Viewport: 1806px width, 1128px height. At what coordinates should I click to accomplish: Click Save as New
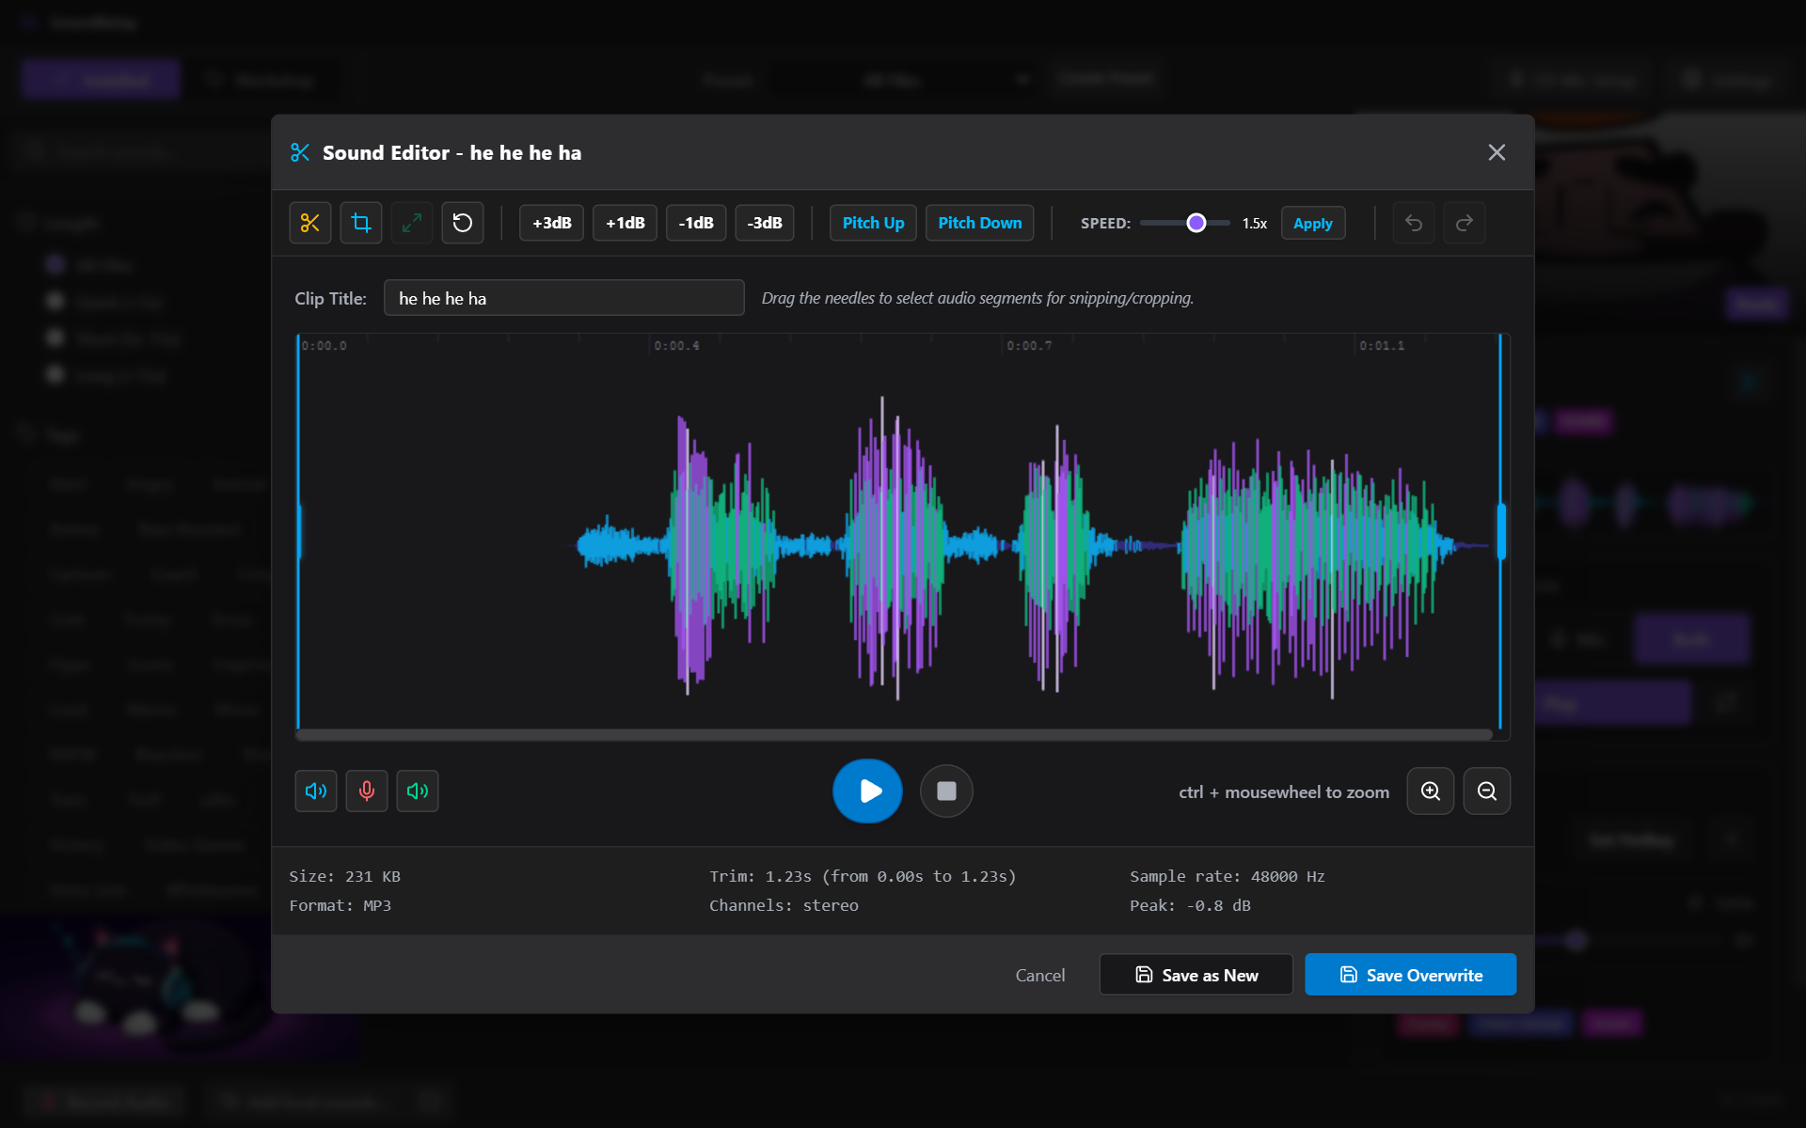[x=1196, y=975]
